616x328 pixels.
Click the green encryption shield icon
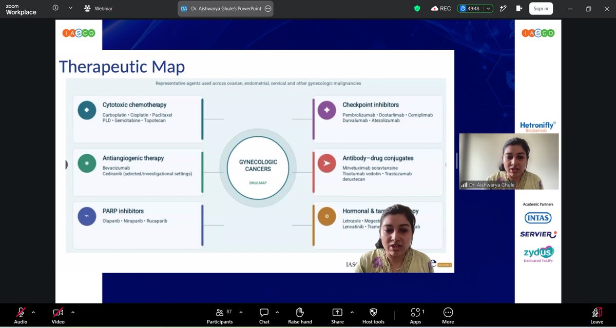pyautogui.click(x=417, y=8)
